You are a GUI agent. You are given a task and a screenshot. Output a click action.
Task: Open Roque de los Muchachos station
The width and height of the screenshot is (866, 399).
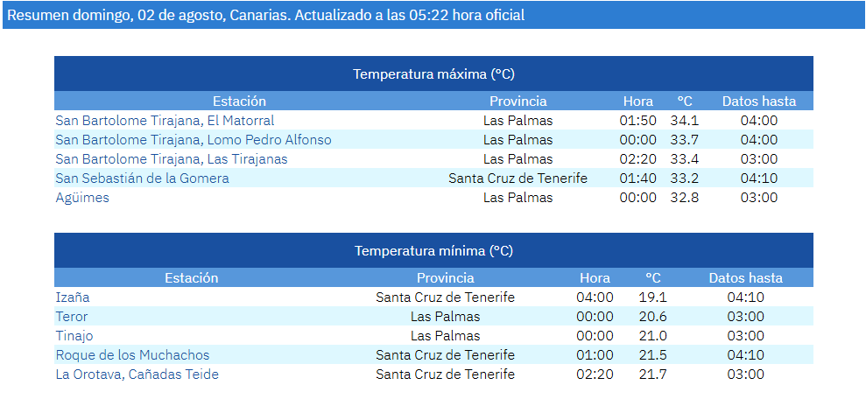click(x=132, y=355)
